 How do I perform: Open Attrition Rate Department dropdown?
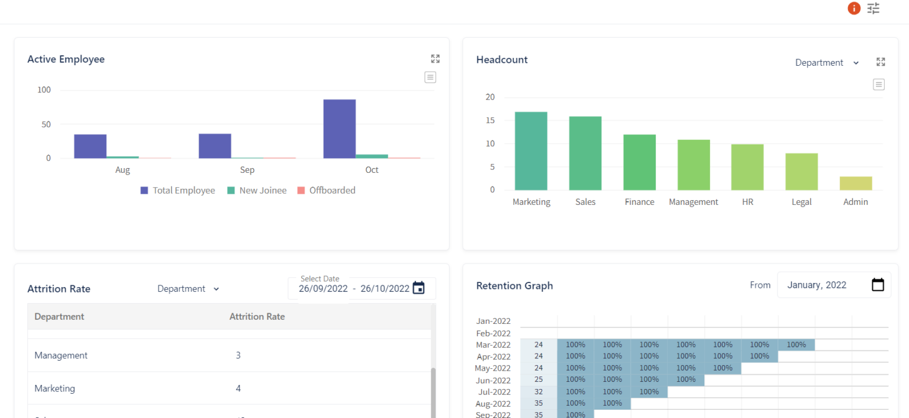[188, 289]
